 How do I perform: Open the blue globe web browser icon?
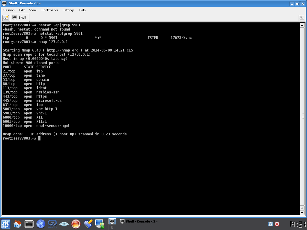tap(40, 224)
